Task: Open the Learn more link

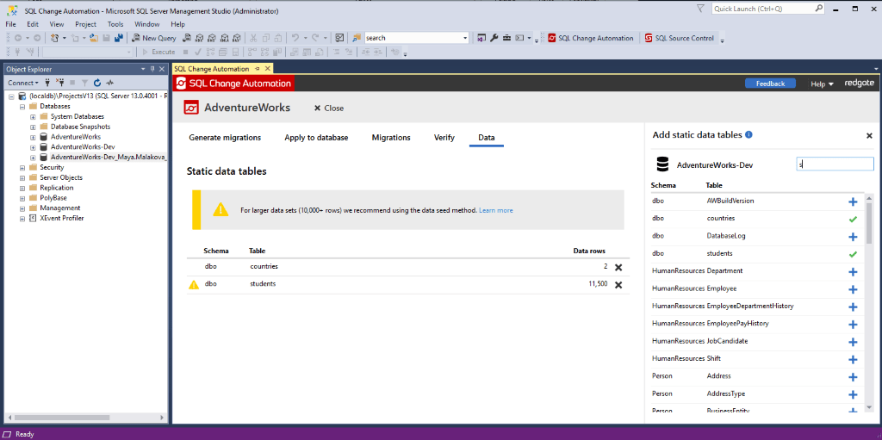Action: (495, 210)
